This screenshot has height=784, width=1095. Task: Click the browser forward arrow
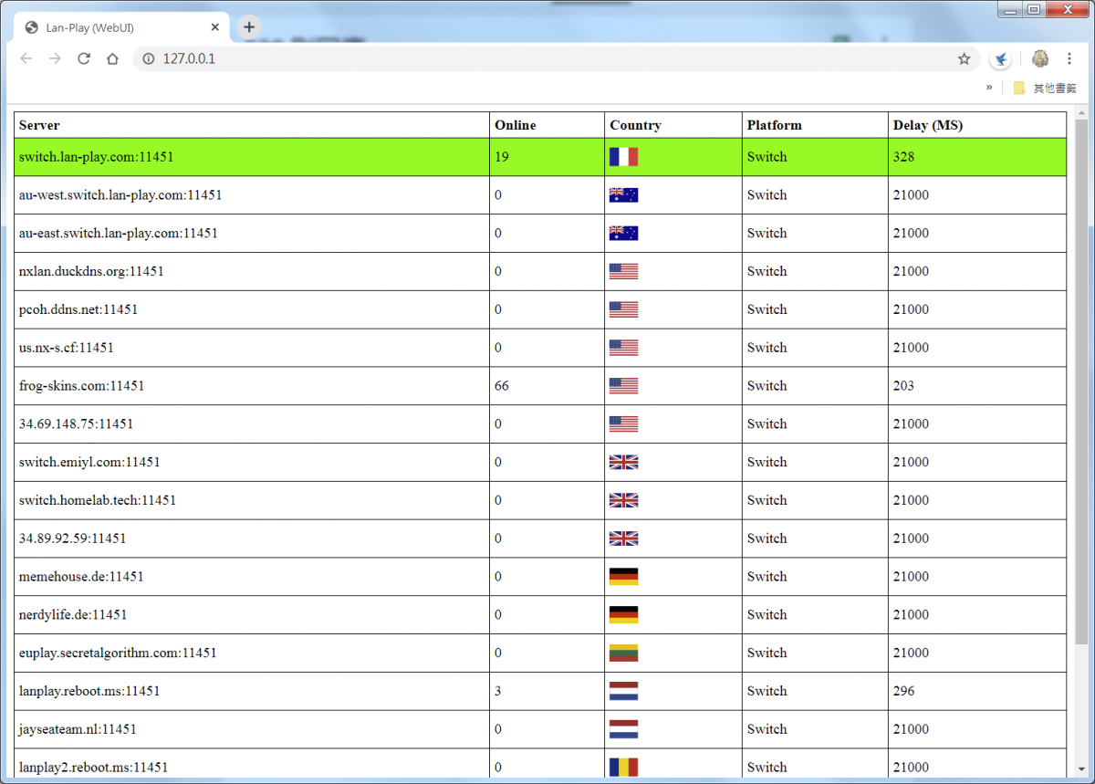[55, 58]
